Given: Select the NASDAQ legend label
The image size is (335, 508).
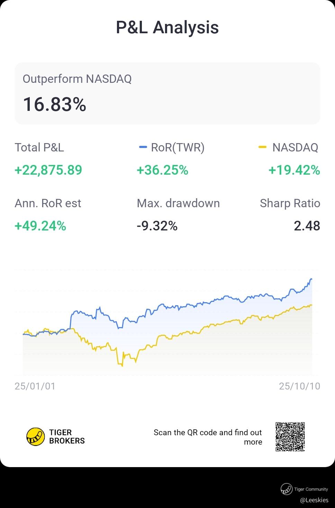Looking at the screenshot, I should tap(295, 148).
